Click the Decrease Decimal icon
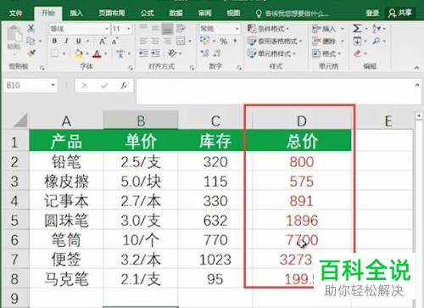This screenshot has width=424, height=308. tap(217, 53)
